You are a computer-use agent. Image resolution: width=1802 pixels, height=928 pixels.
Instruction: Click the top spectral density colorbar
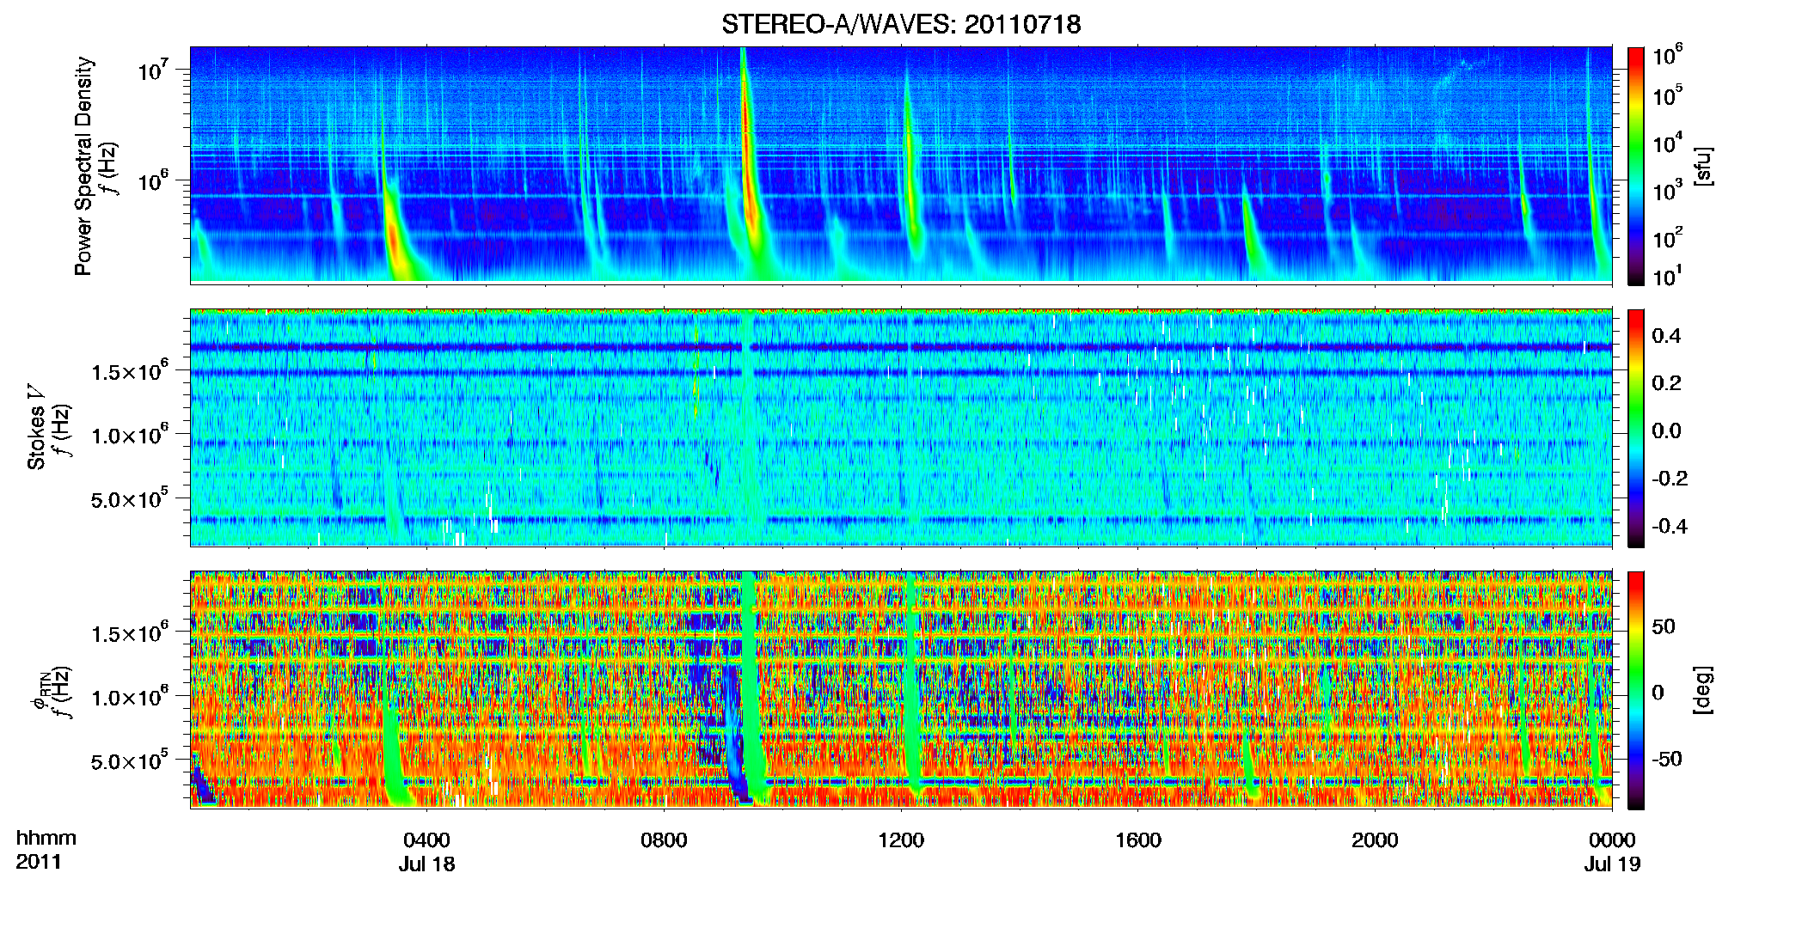point(1636,166)
